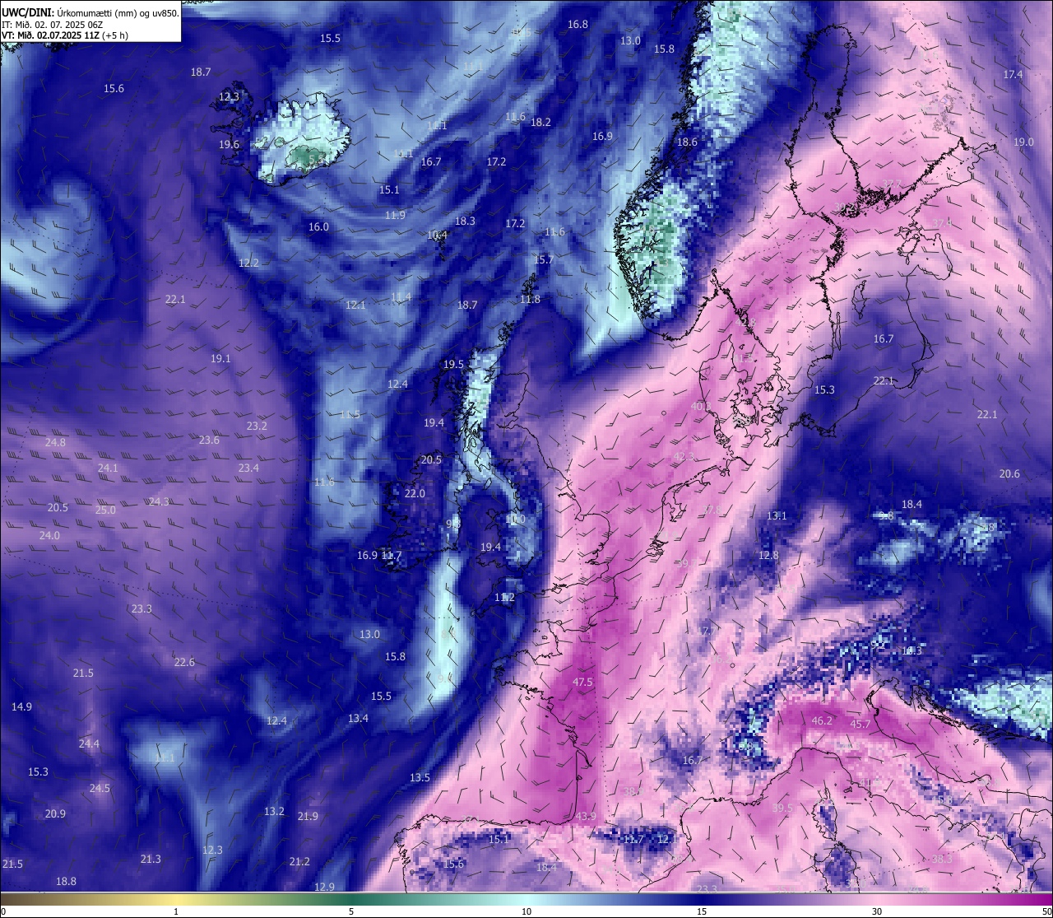
Task: Click the 16.8 value at the top centre
Action: coord(578,25)
